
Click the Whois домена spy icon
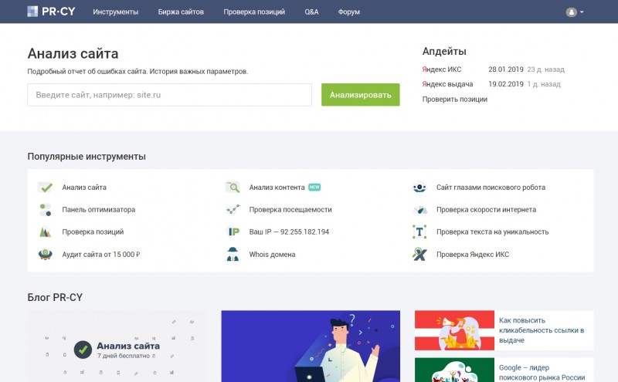point(233,255)
